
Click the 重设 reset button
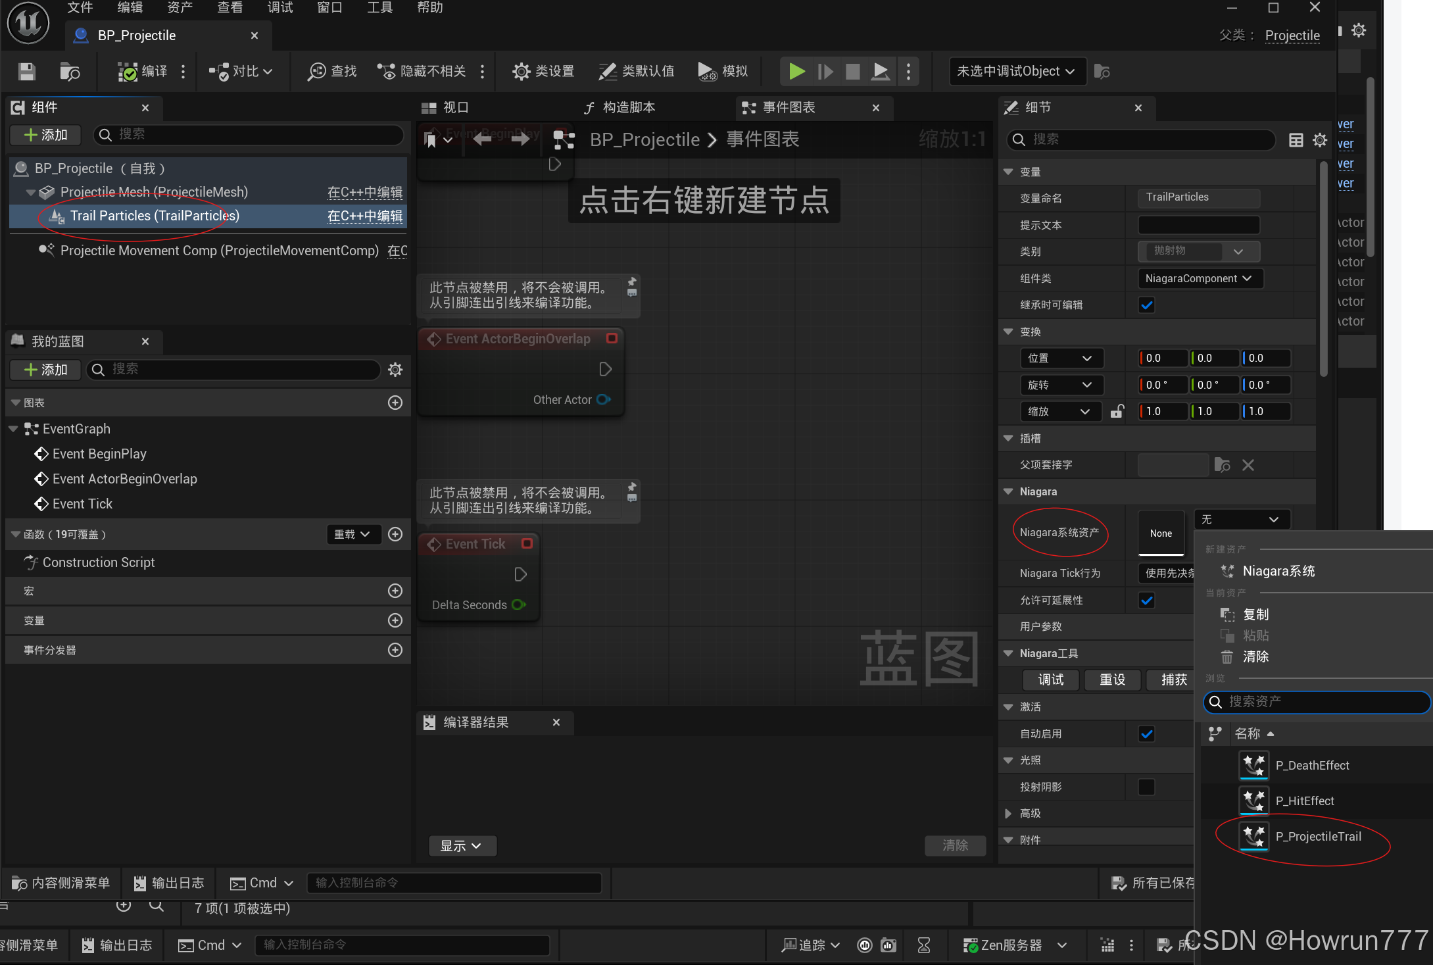(1112, 680)
